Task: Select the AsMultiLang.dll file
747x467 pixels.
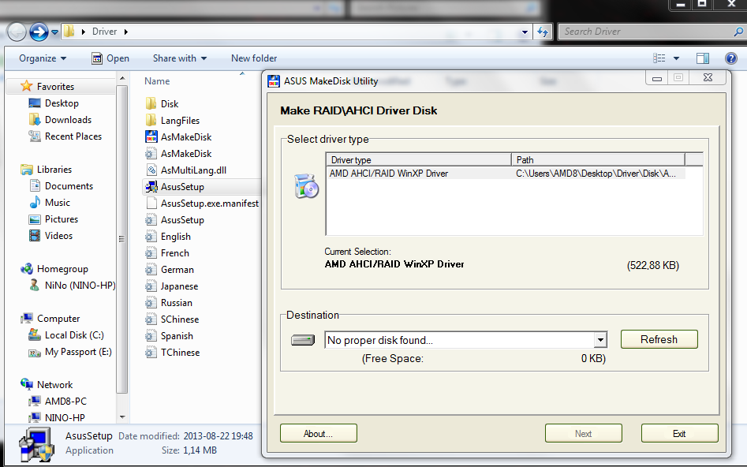Action: coord(186,170)
